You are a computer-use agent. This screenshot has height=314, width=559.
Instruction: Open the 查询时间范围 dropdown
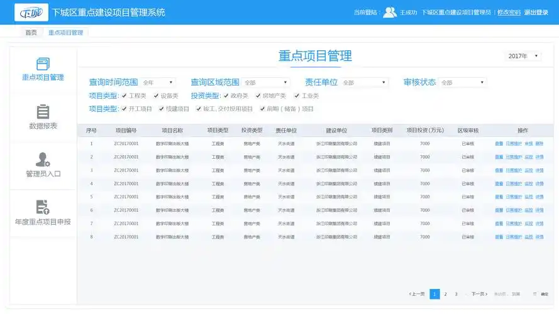click(158, 83)
